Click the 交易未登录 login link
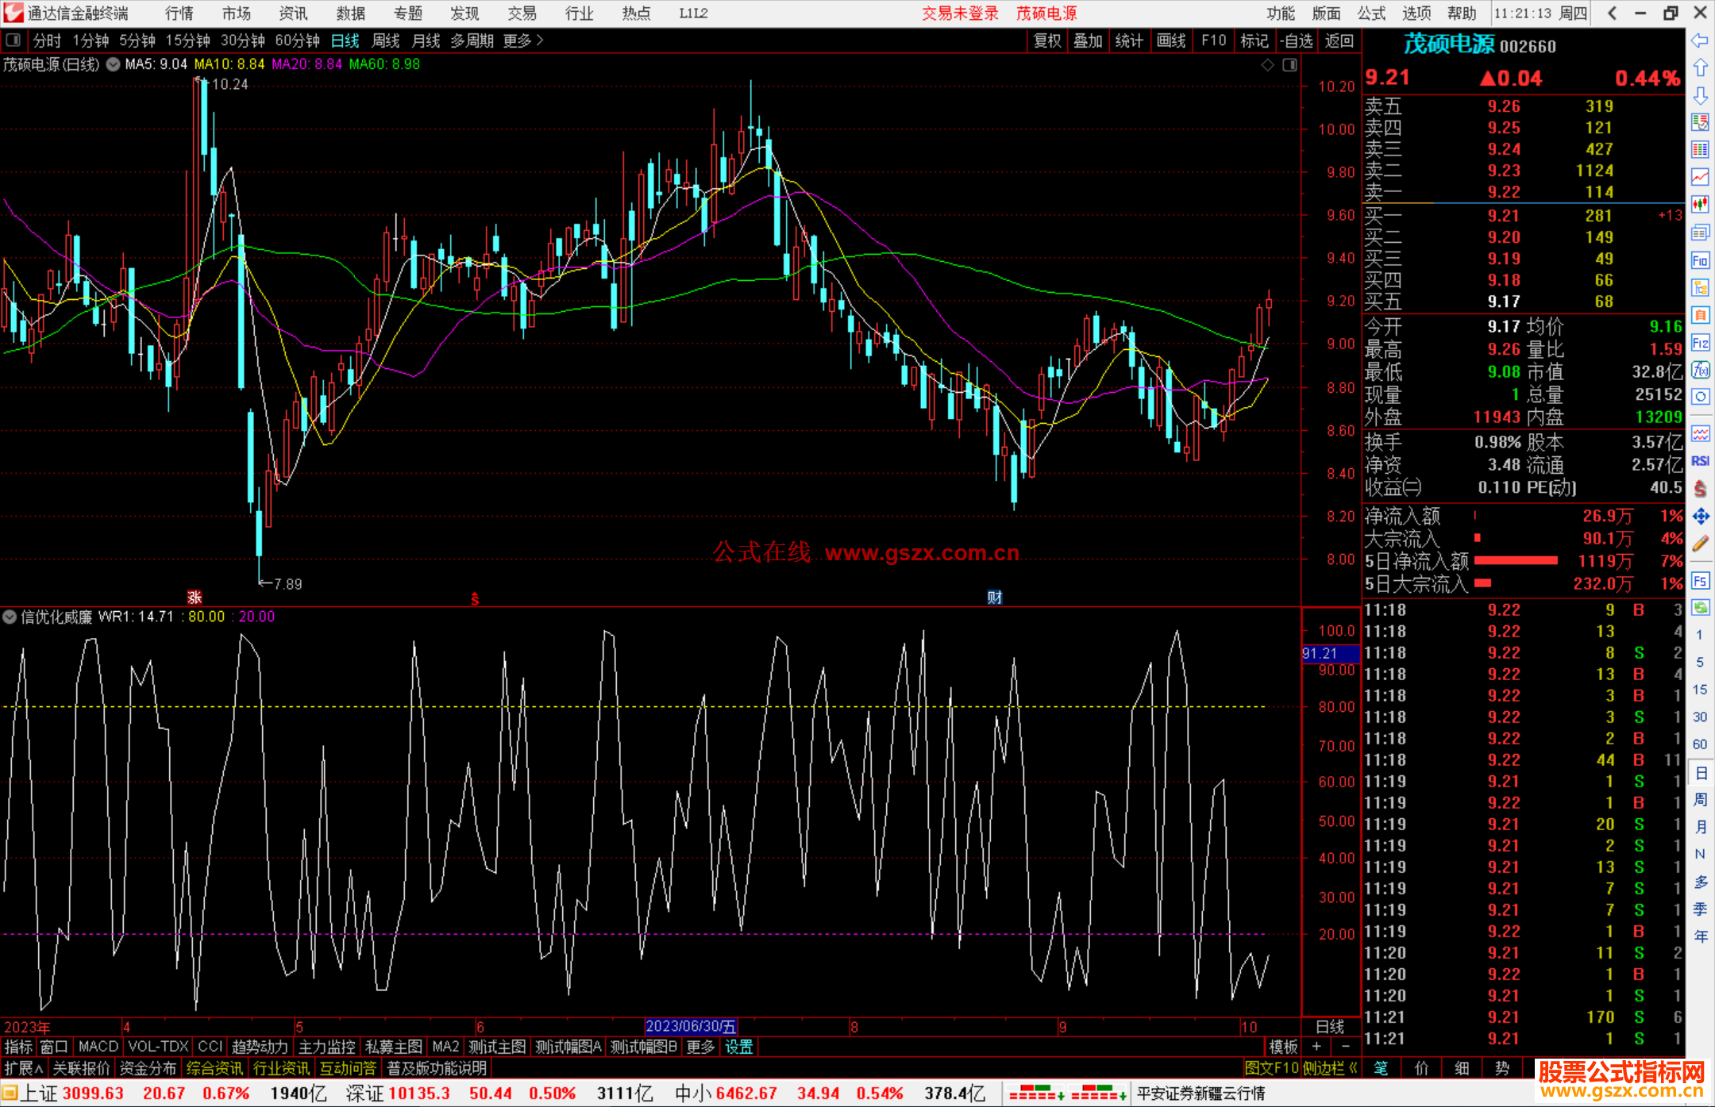 [959, 13]
